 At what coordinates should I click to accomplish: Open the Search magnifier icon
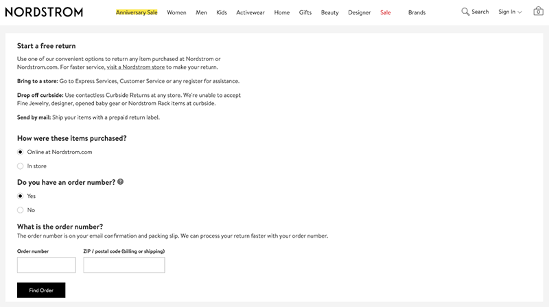465,12
